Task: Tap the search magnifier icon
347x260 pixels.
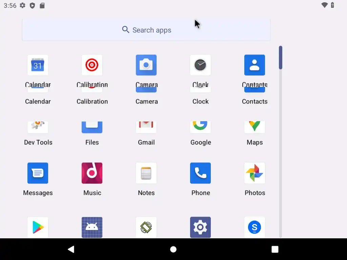Action: 125,30
